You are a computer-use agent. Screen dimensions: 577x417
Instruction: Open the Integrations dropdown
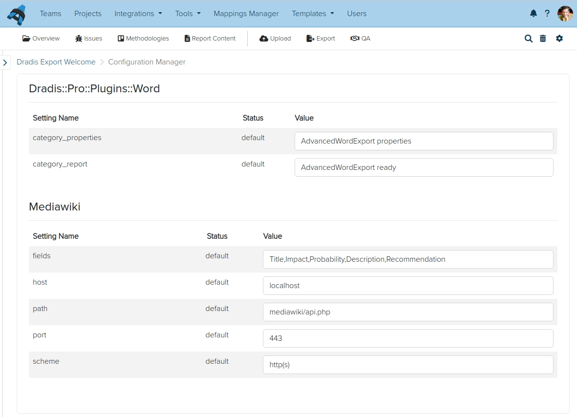(x=138, y=14)
